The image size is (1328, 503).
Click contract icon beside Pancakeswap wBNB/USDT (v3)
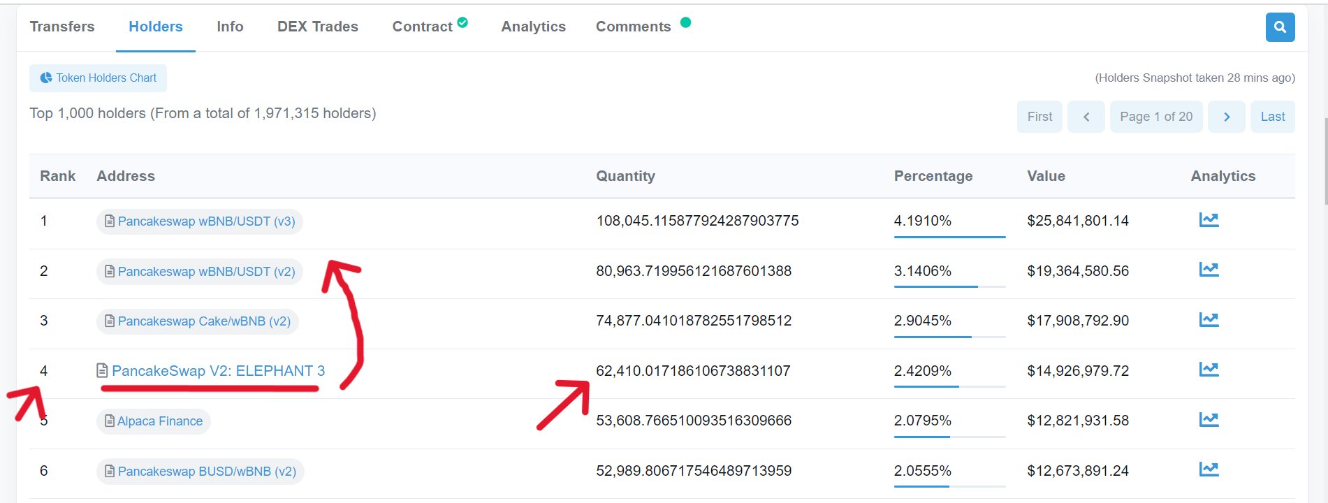110,221
